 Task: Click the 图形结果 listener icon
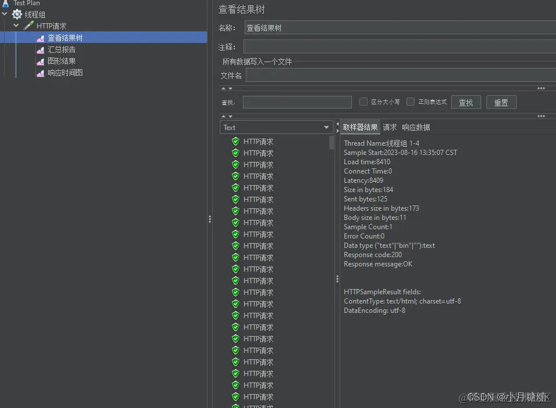click(x=41, y=62)
